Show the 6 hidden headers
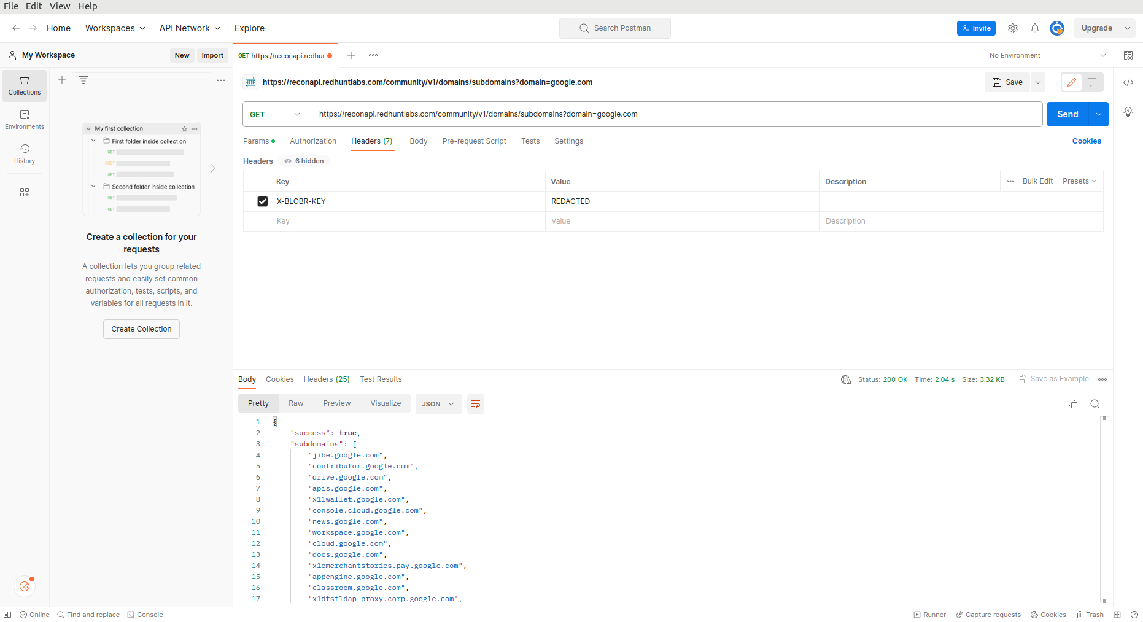 click(305, 161)
